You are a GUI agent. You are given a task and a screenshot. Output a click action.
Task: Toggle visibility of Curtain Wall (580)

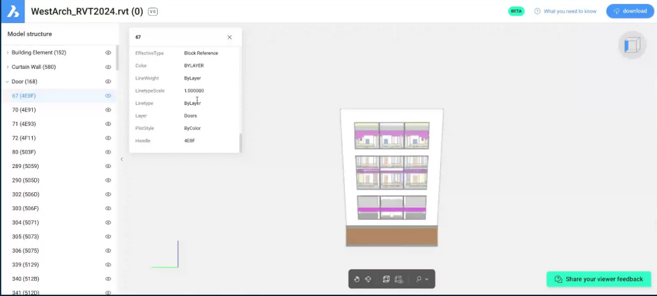coord(108,67)
